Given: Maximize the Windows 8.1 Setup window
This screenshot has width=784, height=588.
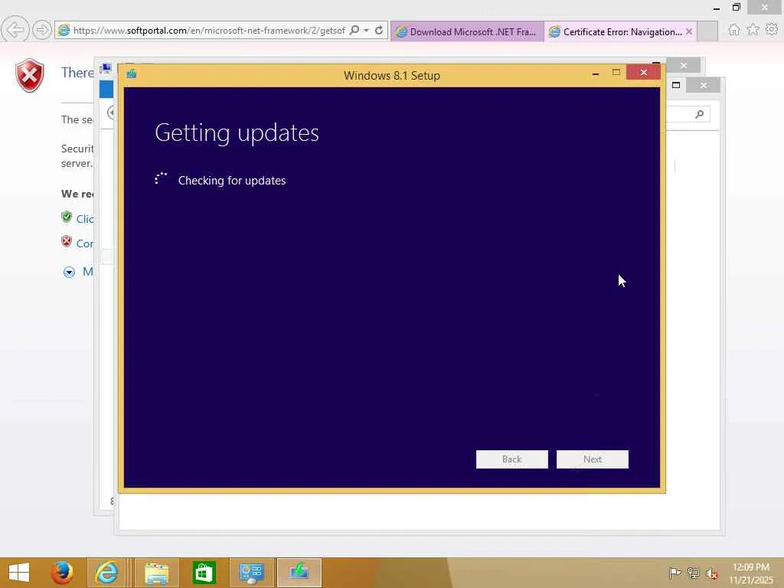Looking at the screenshot, I should click(616, 73).
